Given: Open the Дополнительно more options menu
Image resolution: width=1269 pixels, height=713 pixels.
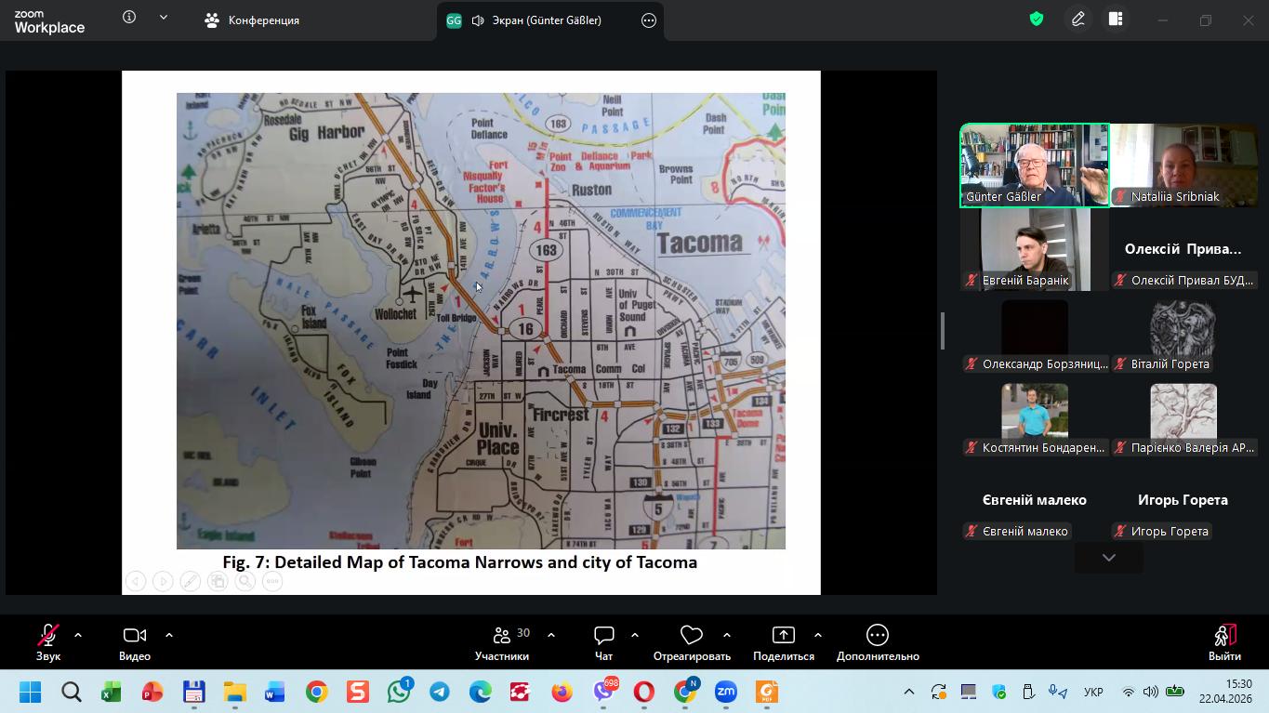Looking at the screenshot, I should point(877,637).
